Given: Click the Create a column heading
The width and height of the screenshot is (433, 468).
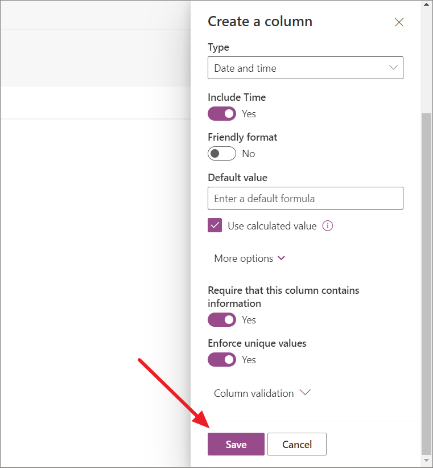Looking at the screenshot, I should tap(260, 21).
